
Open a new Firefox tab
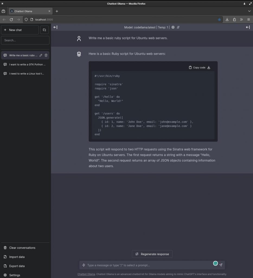[x=57, y=11]
